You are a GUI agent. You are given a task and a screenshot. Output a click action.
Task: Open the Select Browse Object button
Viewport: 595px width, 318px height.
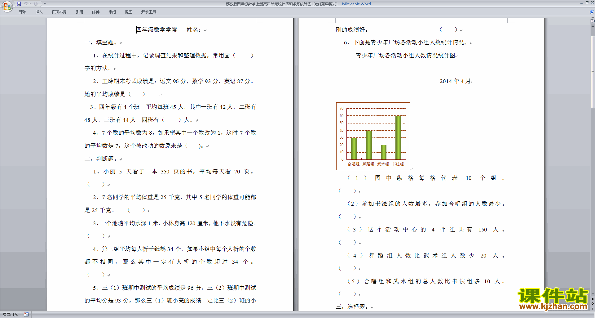pyautogui.click(x=593, y=303)
